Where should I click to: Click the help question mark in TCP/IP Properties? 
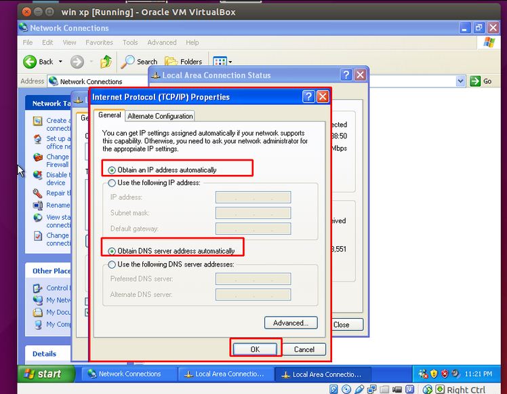coord(308,96)
